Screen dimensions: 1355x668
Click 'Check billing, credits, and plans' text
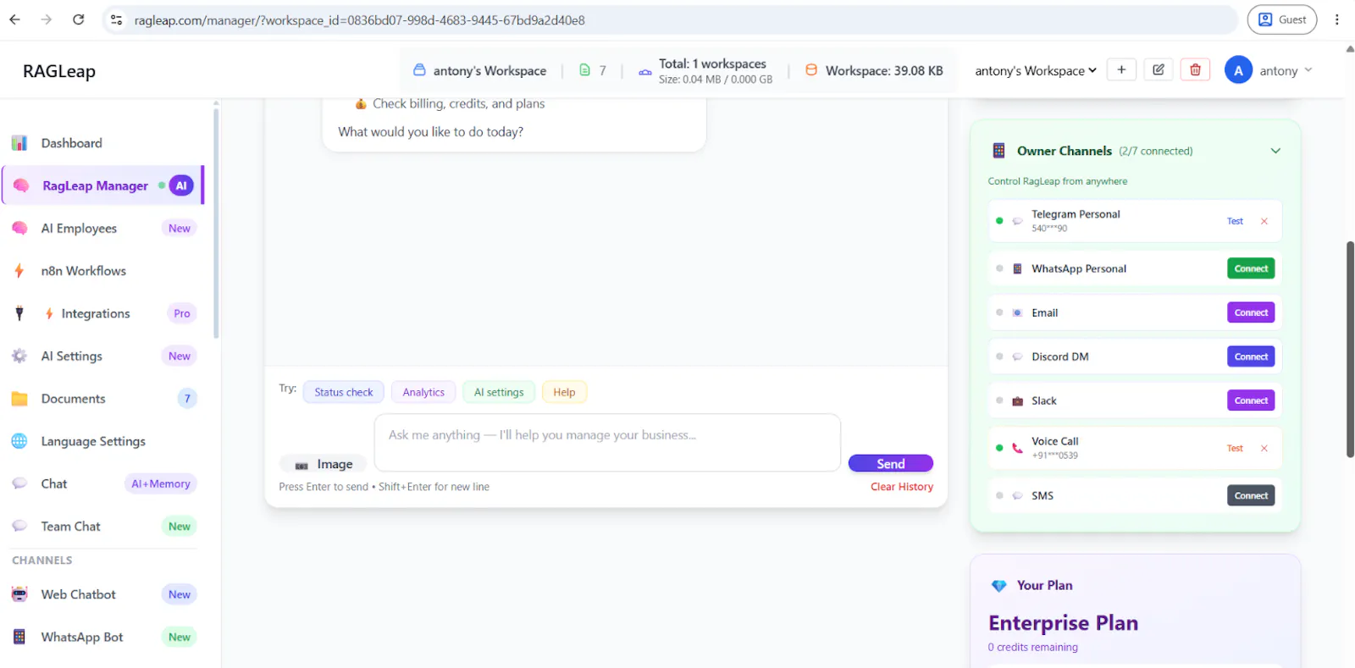[458, 103]
